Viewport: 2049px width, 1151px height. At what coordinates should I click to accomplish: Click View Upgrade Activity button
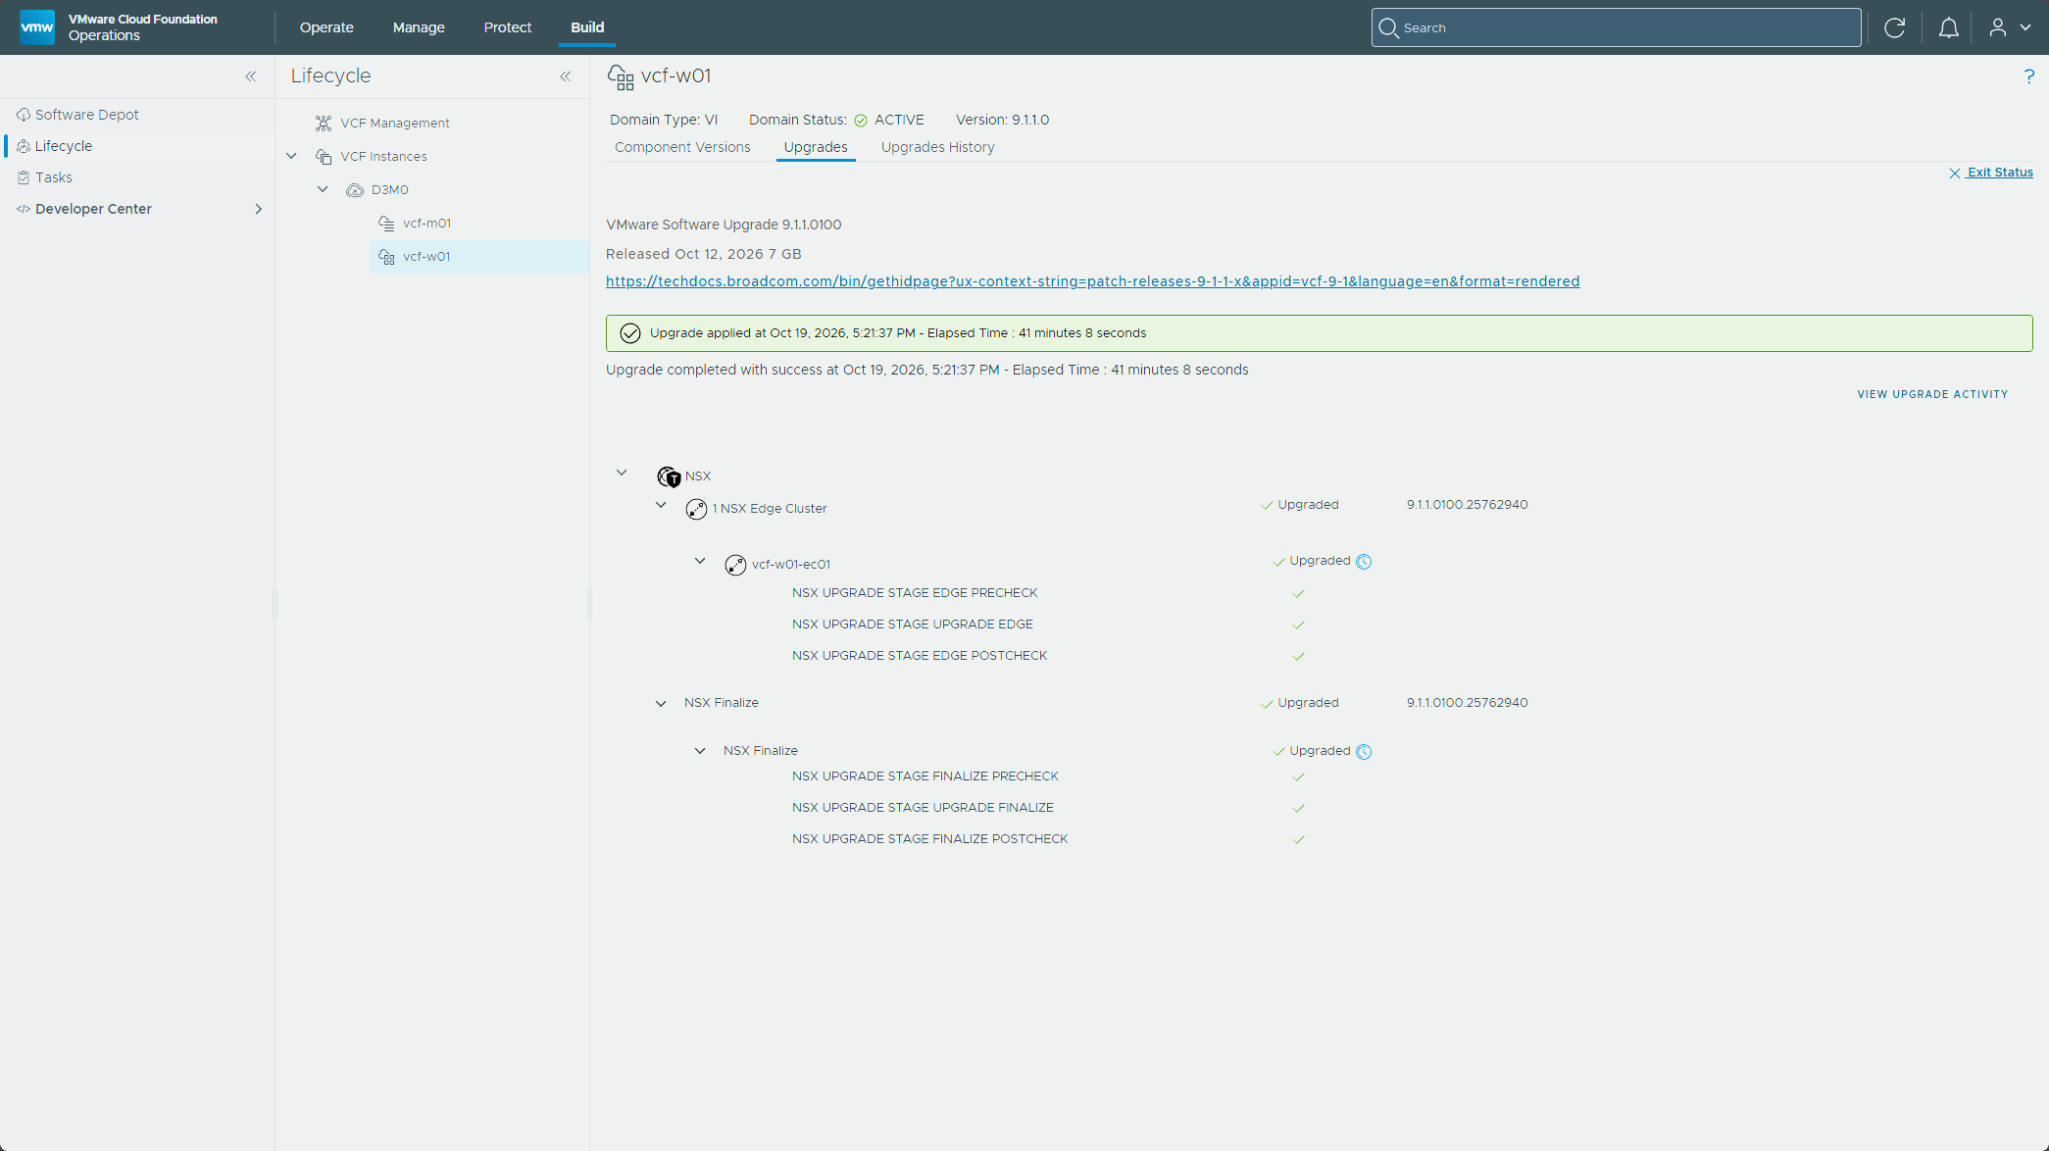[x=1932, y=394]
